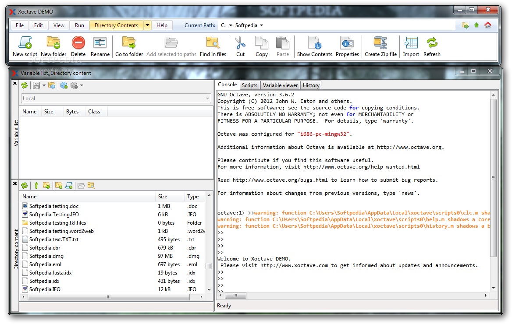Click the Copy ribbon button

262,46
